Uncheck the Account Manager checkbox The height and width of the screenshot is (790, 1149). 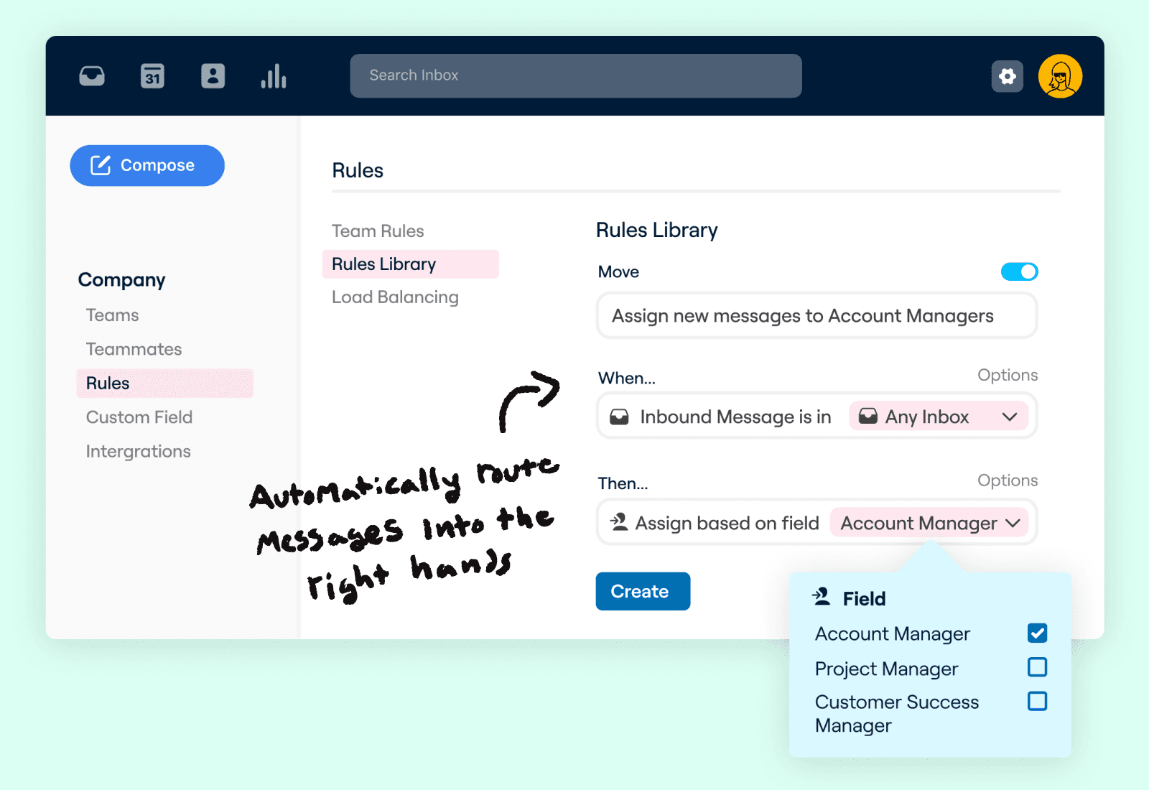[1037, 633]
